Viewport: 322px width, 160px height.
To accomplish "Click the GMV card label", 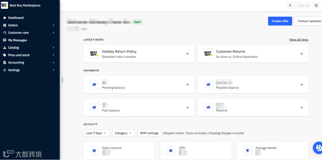I will click(x=182, y=148).
